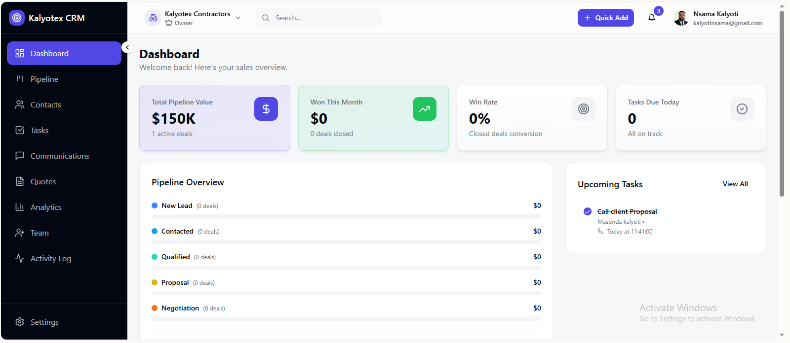Screen dimensions: 790x343
Task: Click the Kalyotex CRM logo icon
Action: tap(17, 18)
